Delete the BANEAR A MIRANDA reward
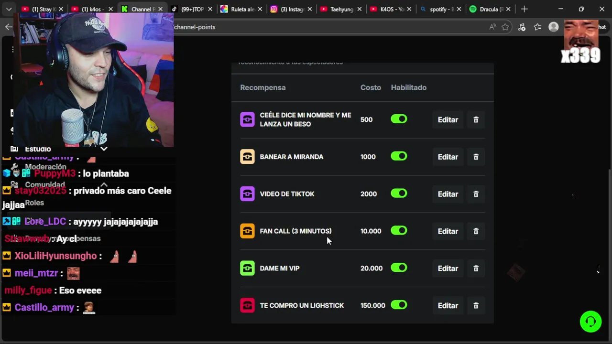Image resolution: width=612 pixels, height=344 pixels. point(476,157)
